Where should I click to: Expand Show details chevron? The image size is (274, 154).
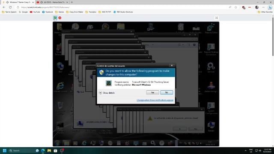[x=100, y=93]
